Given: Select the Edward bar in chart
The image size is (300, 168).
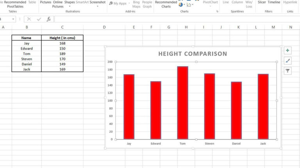Looking at the screenshot, I should click(x=156, y=110).
